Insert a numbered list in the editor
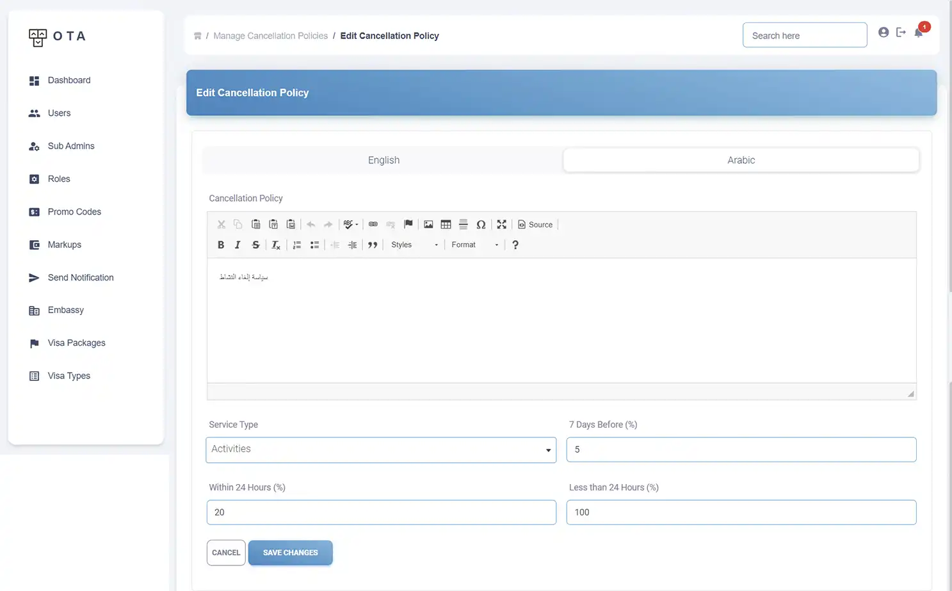952x591 pixels. pyautogui.click(x=297, y=245)
